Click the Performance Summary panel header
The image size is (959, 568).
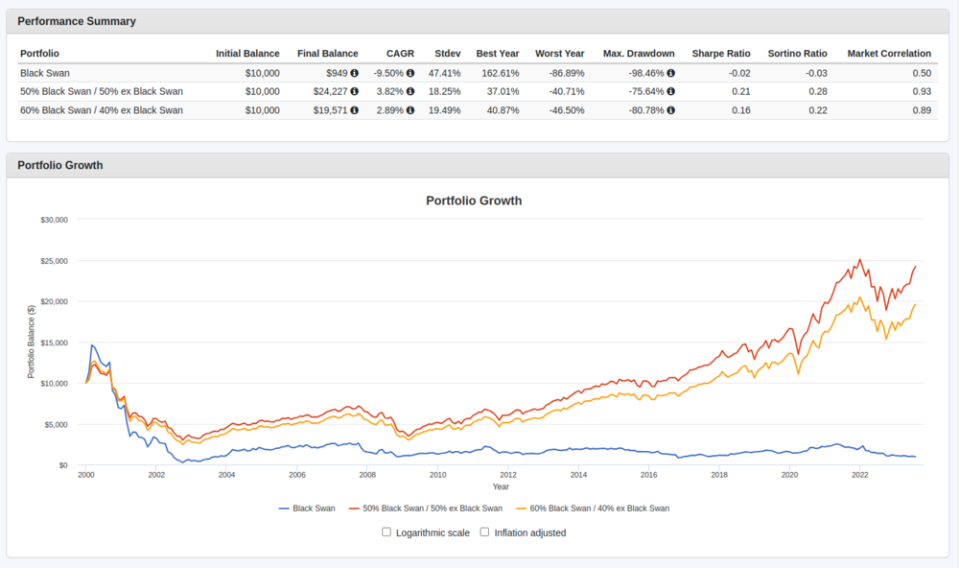[78, 21]
